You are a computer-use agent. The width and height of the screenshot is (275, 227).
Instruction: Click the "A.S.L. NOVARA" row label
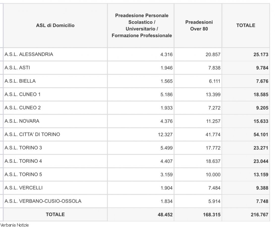22,121
